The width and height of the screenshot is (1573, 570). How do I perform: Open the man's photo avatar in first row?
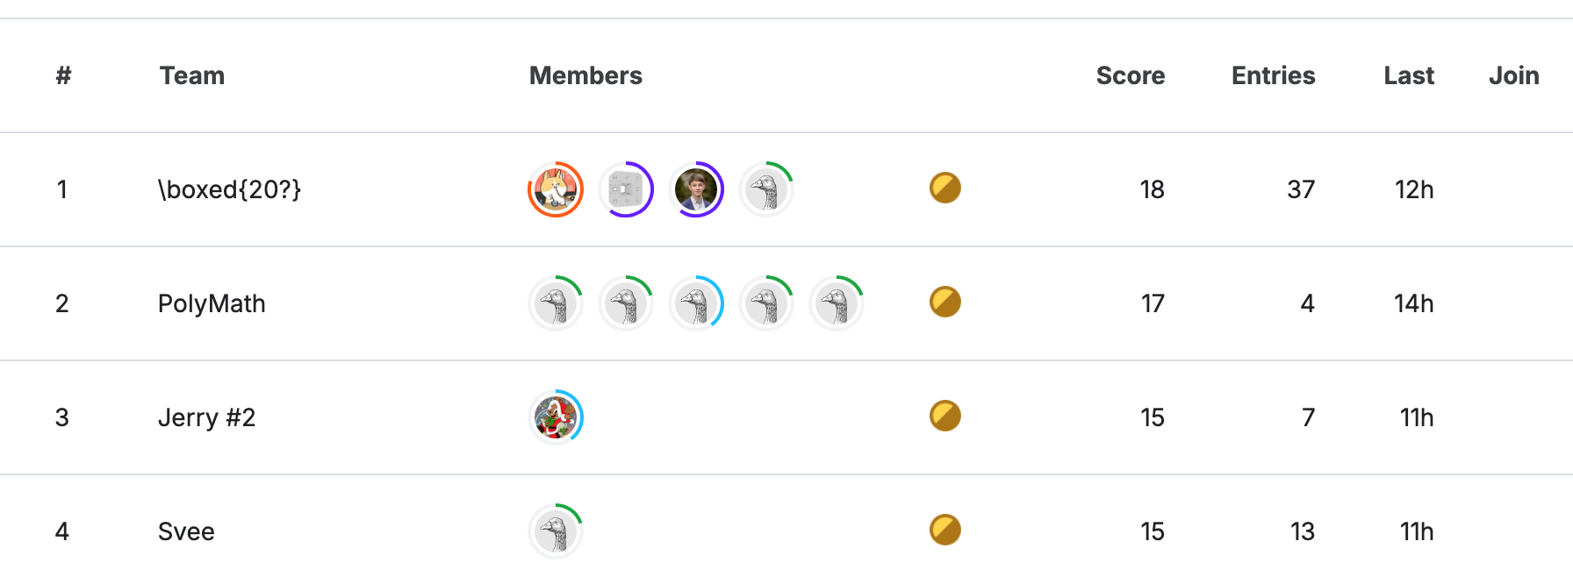pyautogui.click(x=696, y=189)
